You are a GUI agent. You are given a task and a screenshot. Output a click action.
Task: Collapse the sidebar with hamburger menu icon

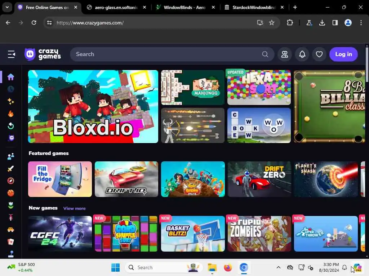tap(11, 54)
